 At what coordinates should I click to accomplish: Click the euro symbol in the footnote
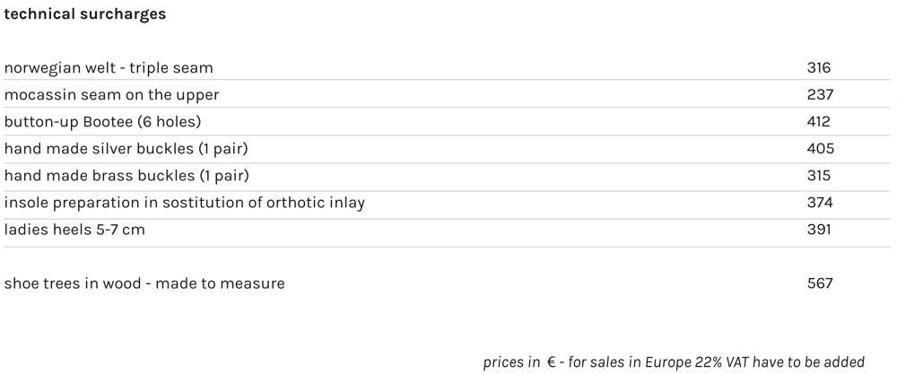[x=550, y=362]
